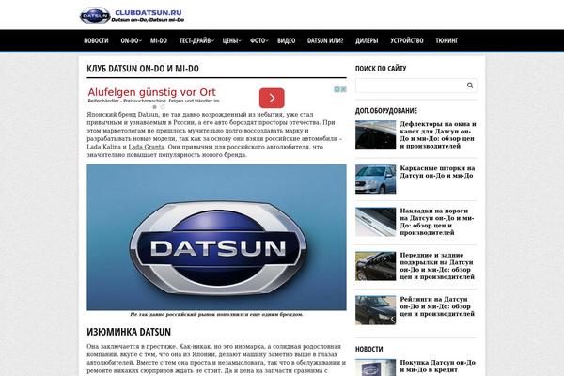Open the MI-DO menu item
This screenshot has width=564, height=376.
coord(159,40)
